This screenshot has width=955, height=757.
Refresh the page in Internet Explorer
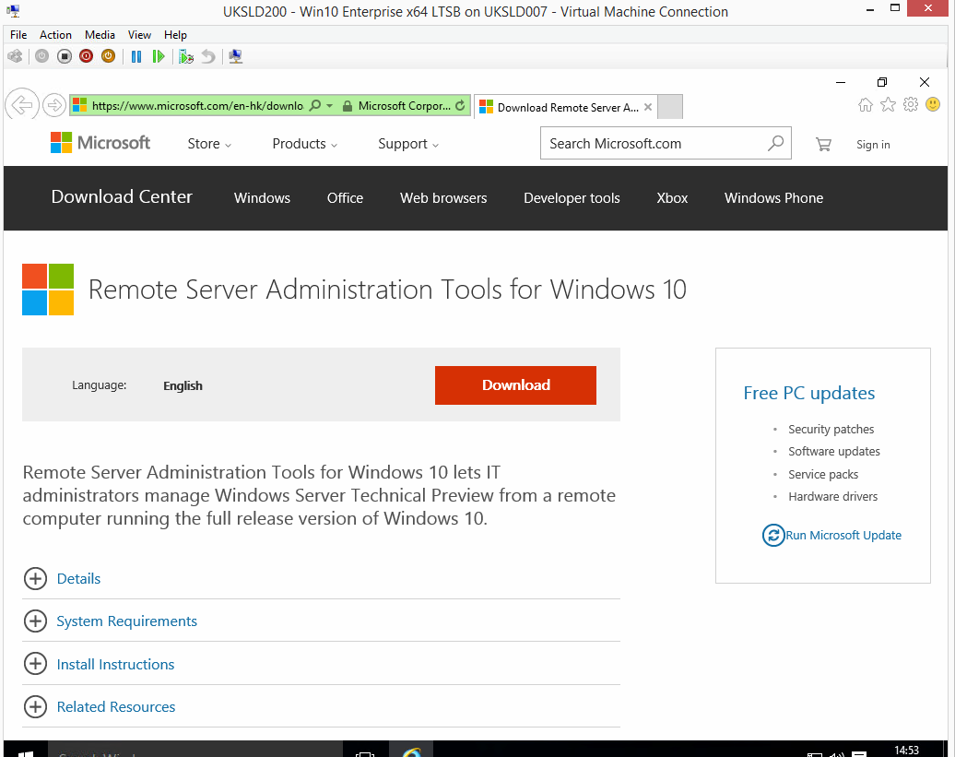coord(461,105)
